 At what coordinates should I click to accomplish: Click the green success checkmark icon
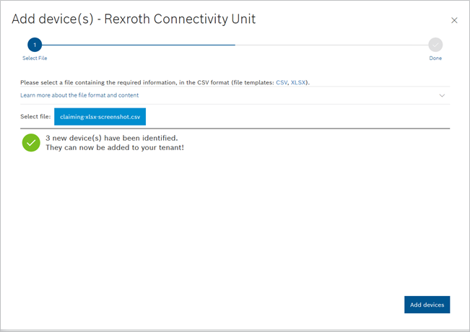pyautogui.click(x=31, y=143)
